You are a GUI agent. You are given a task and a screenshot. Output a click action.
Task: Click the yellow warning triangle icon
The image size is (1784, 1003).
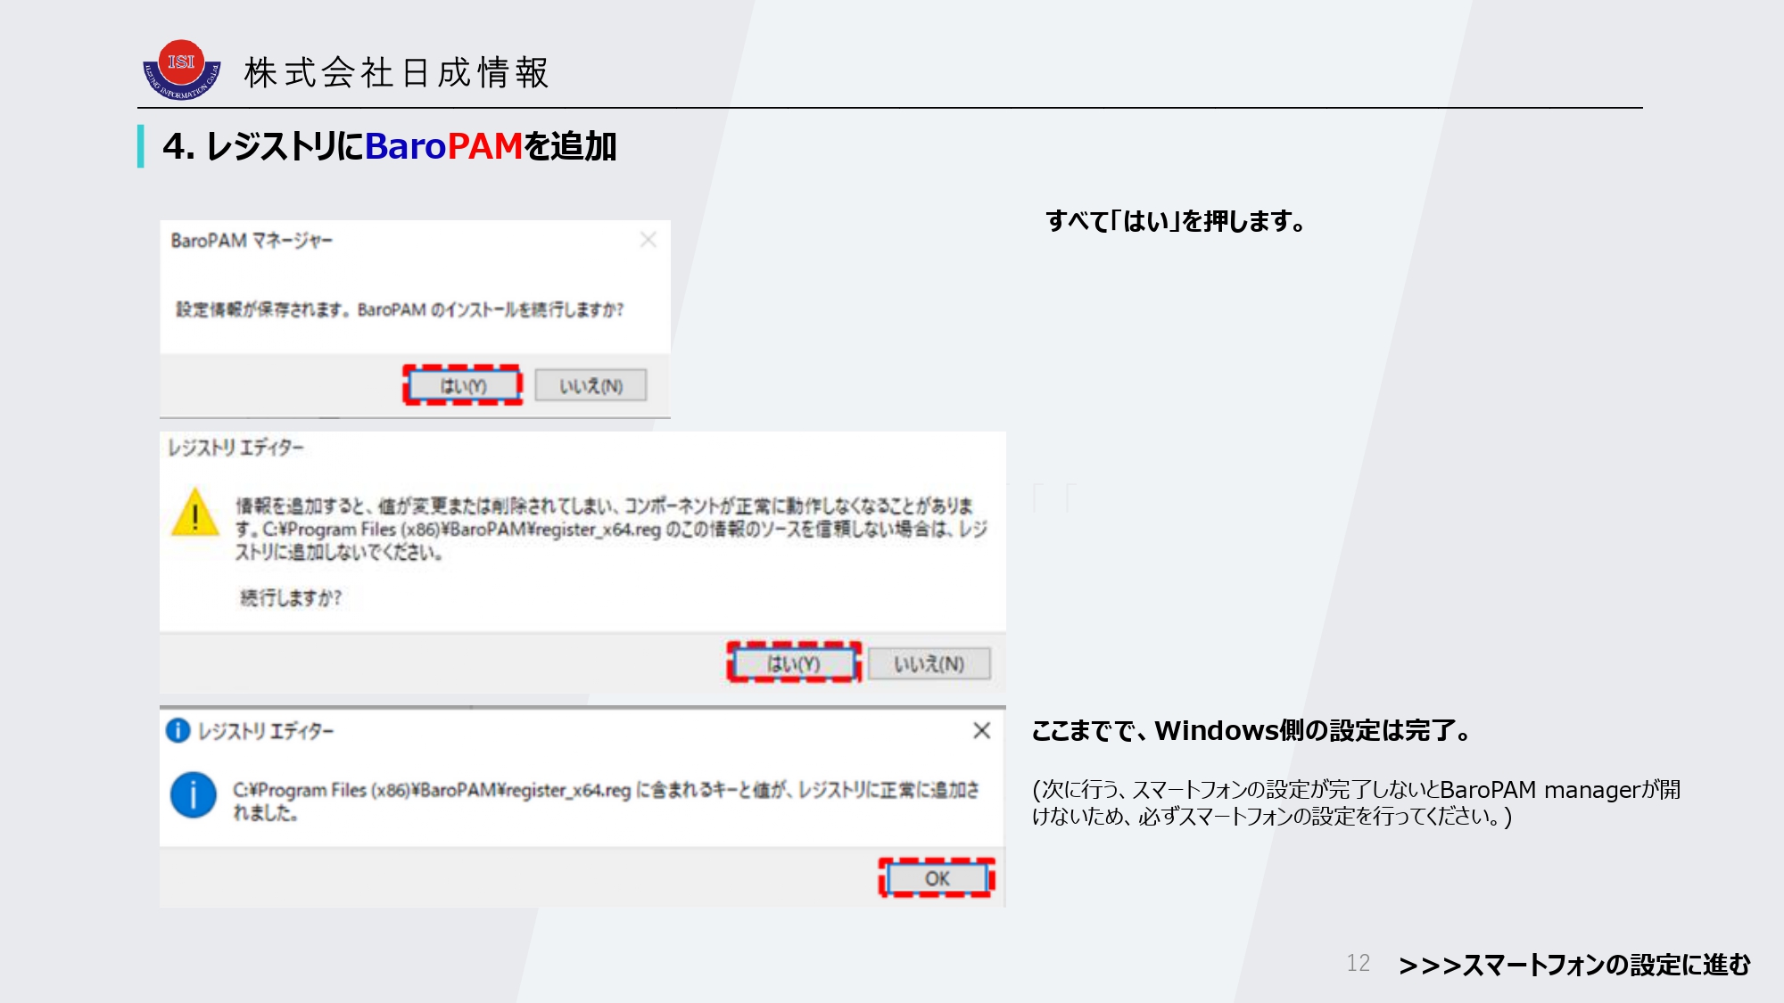(195, 512)
